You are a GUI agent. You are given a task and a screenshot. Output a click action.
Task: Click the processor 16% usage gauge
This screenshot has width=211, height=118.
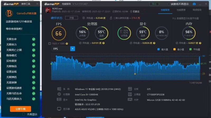tap(82, 33)
